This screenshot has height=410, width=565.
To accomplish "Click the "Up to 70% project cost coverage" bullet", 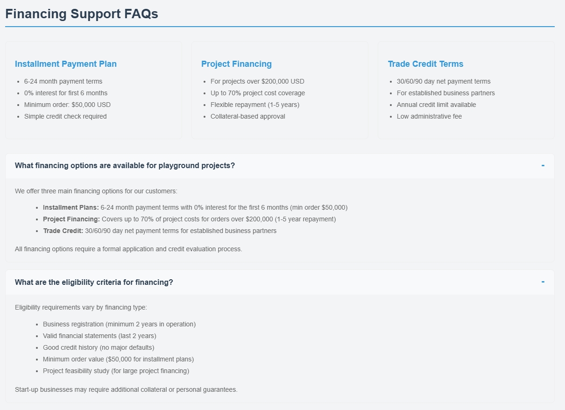I will pos(258,93).
